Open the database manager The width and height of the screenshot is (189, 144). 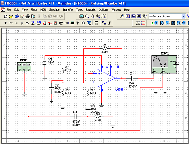(x=145, y=16)
